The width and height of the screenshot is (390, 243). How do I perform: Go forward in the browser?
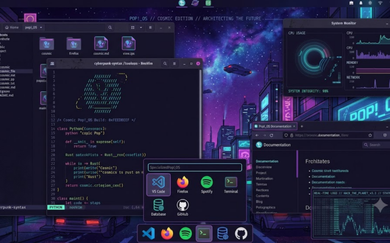(264, 135)
